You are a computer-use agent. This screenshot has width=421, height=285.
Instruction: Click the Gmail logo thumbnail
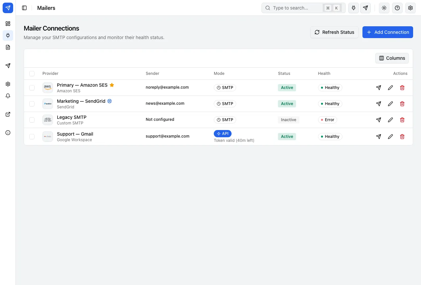[x=48, y=137]
